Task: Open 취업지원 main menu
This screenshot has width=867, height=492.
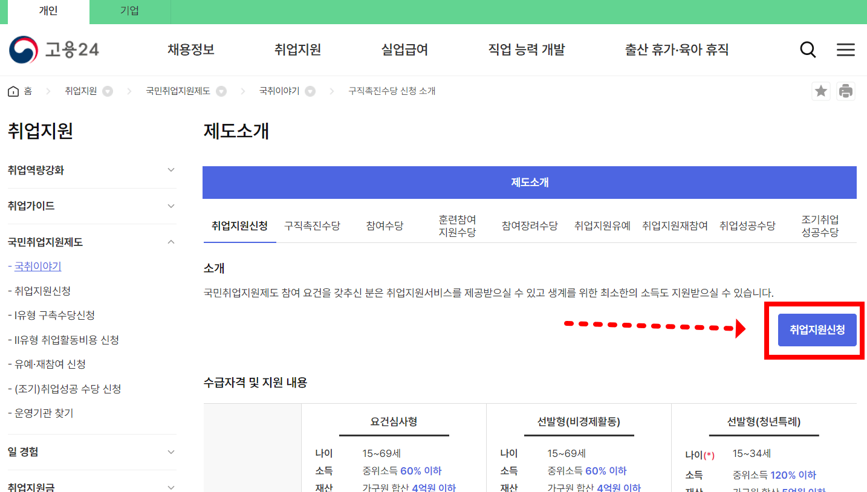Action: (297, 50)
